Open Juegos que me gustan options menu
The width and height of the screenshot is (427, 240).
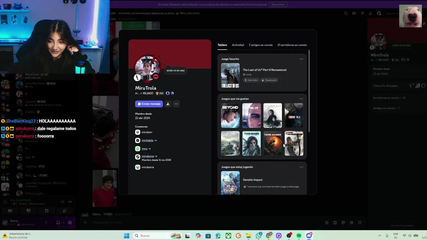301,99
